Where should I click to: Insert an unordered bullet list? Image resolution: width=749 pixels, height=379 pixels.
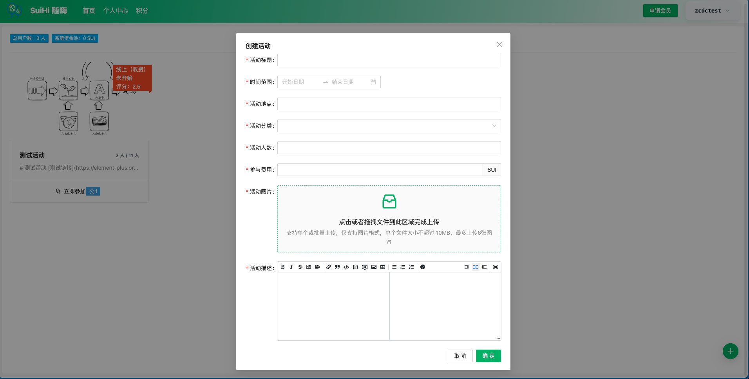(394, 267)
